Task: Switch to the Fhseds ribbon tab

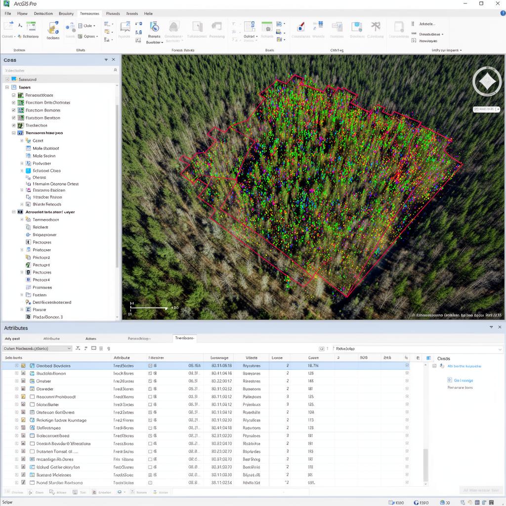Action: 113,13
